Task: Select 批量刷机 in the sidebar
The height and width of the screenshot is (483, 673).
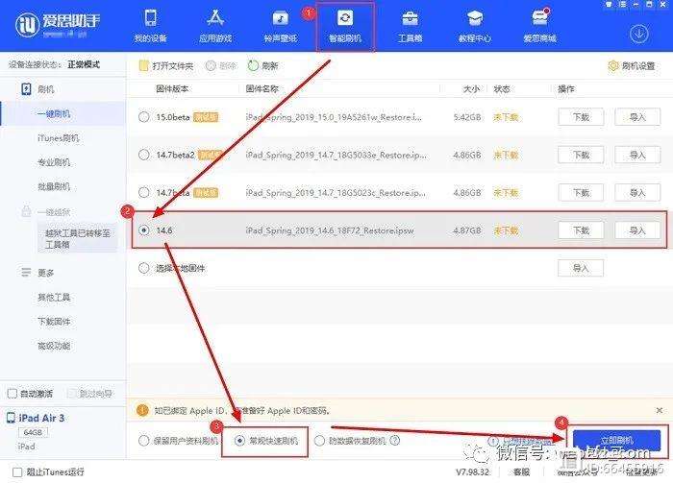Action: click(x=54, y=186)
